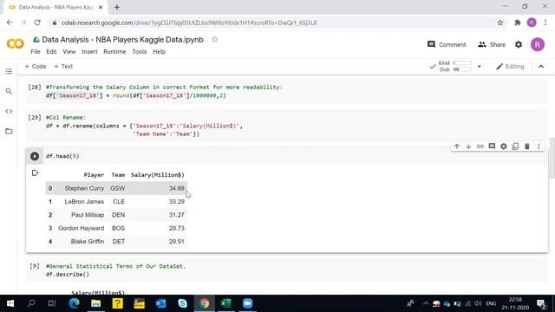The width and height of the screenshot is (555, 312).
Task: Open the Edit menu
Action: click(51, 52)
